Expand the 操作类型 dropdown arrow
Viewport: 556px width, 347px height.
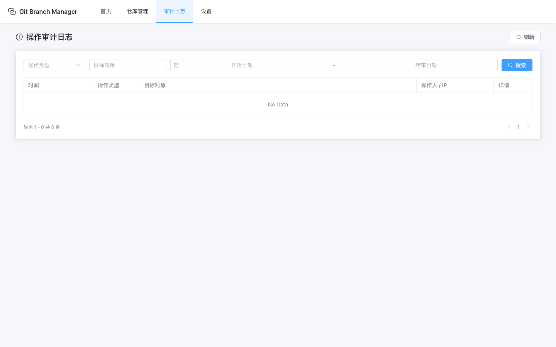[78, 65]
